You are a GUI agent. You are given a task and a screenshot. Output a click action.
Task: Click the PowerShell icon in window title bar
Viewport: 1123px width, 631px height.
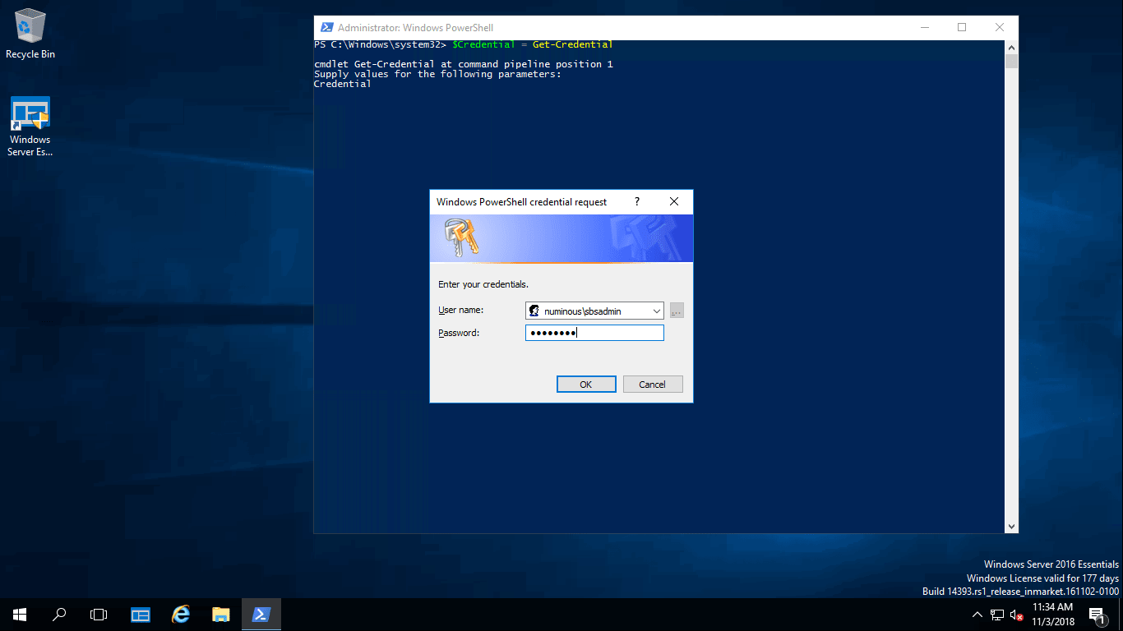pyautogui.click(x=326, y=28)
